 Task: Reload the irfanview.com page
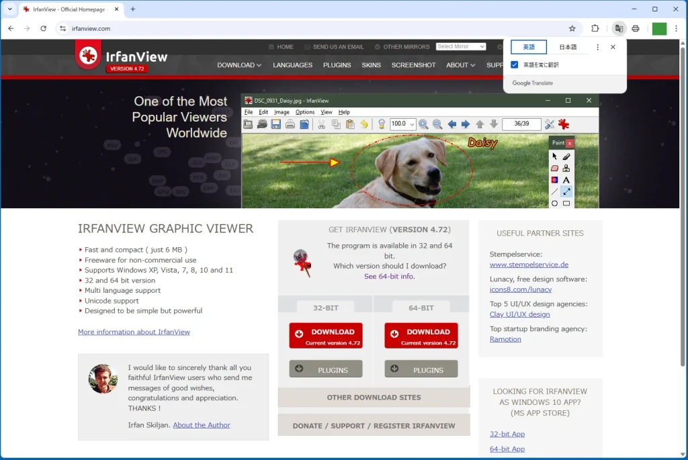point(43,28)
